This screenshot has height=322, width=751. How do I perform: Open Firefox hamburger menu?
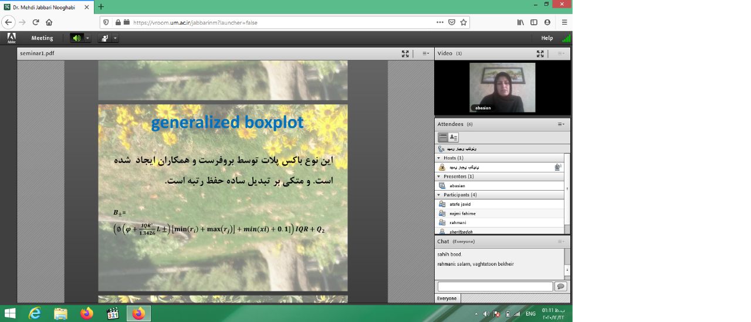click(x=564, y=22)
